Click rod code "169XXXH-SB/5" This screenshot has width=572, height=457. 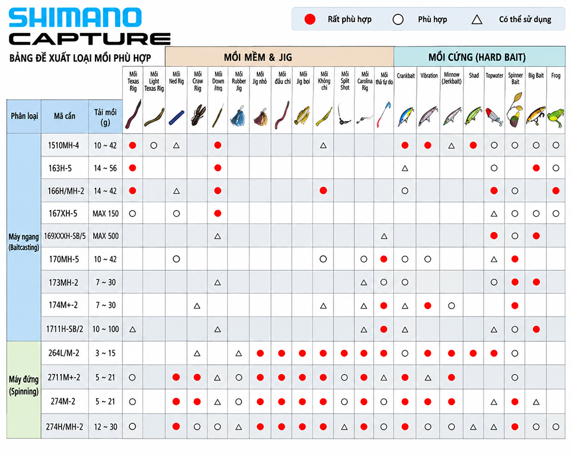(65, 236)
